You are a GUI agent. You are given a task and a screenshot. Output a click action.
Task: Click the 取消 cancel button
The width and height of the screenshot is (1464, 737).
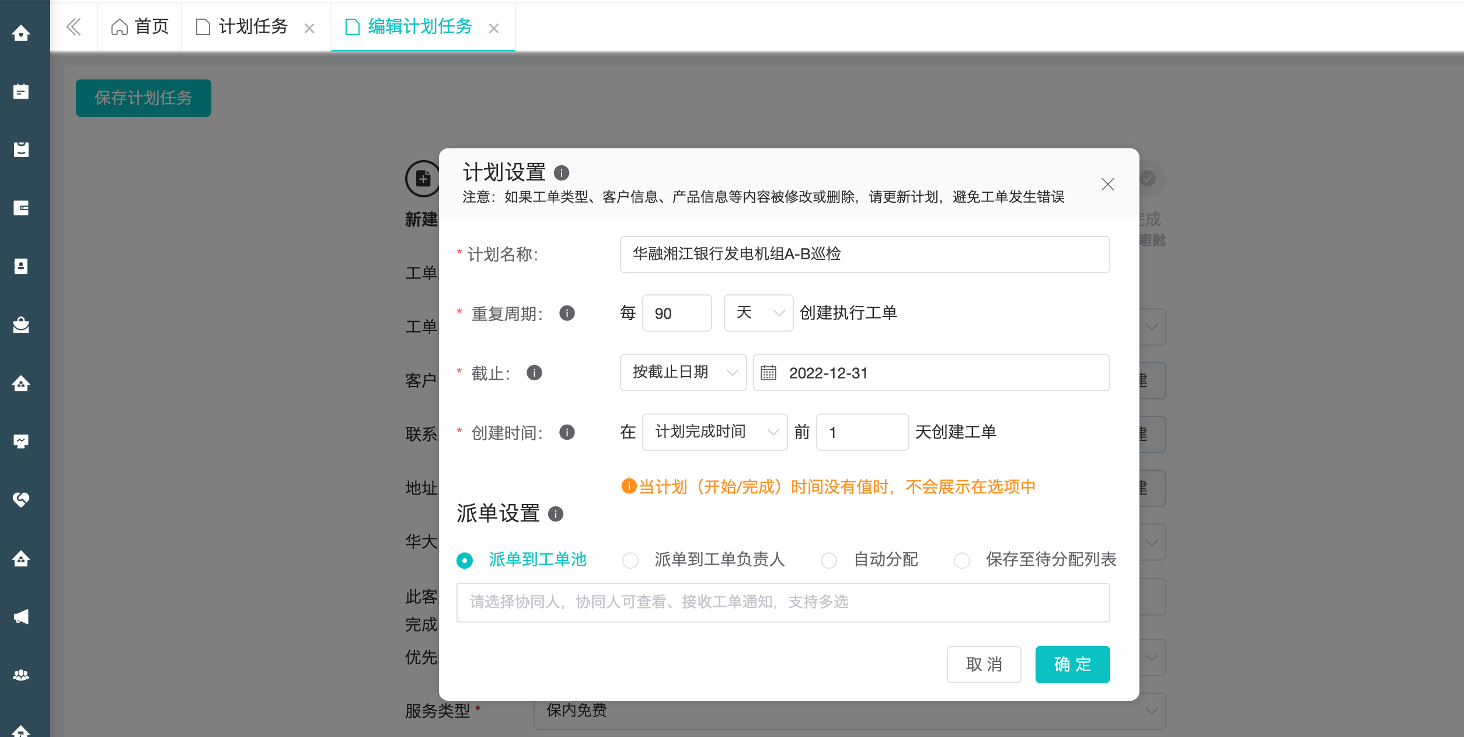(984, 665)
